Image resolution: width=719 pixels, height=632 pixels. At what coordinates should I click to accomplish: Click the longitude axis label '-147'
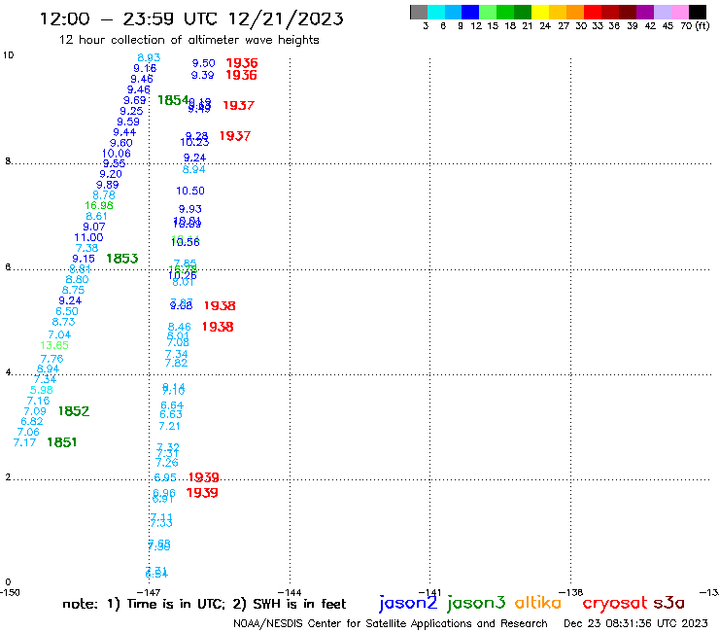point(149,592)
